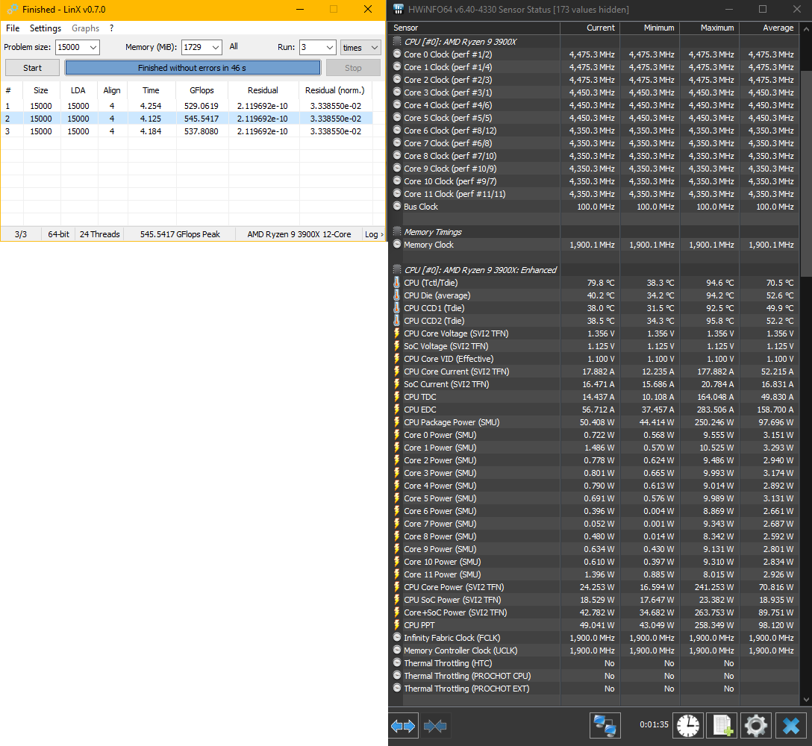
Task: Click the Time column header in LinX
Action: [x=152, y=90]
